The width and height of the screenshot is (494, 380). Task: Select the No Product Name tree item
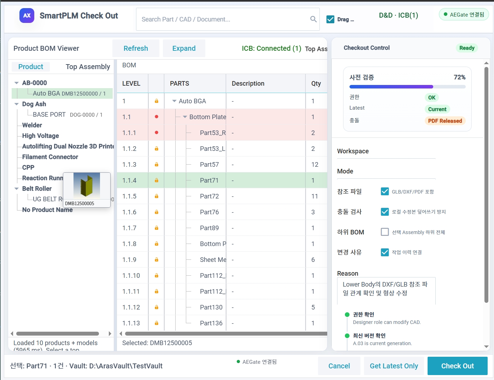point(47,210)
